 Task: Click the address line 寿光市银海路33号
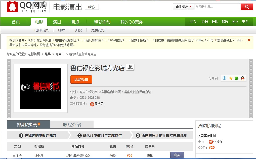(116, 92)
